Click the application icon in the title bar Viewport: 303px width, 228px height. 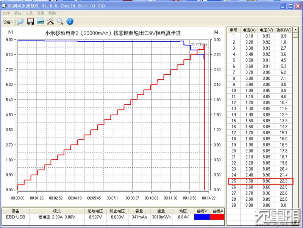tap(4, 6)
